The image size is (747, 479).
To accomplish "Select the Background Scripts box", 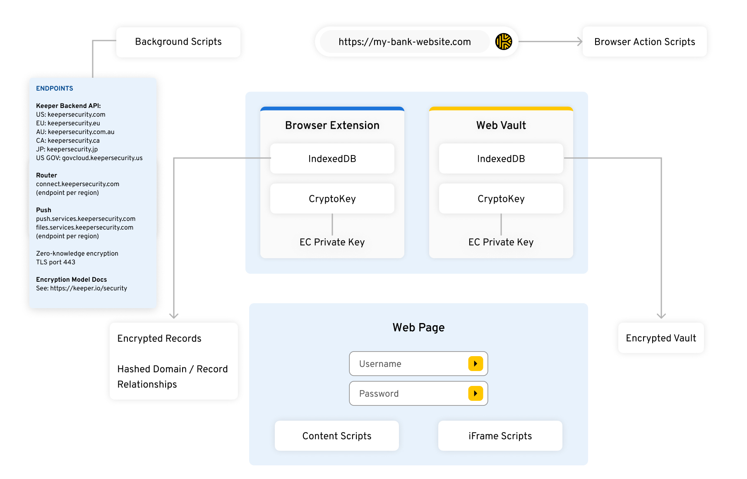I will pos(178,42).
